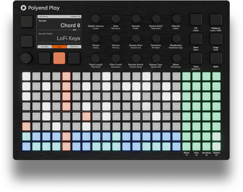Click the Master Volume knob

pos(96,19)
